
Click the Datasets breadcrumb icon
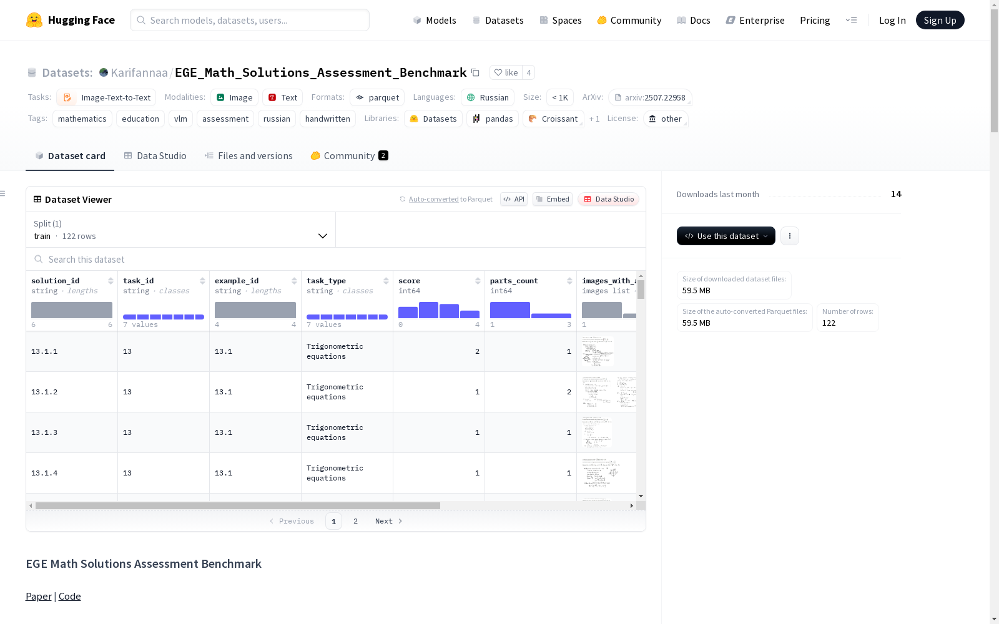32,72
